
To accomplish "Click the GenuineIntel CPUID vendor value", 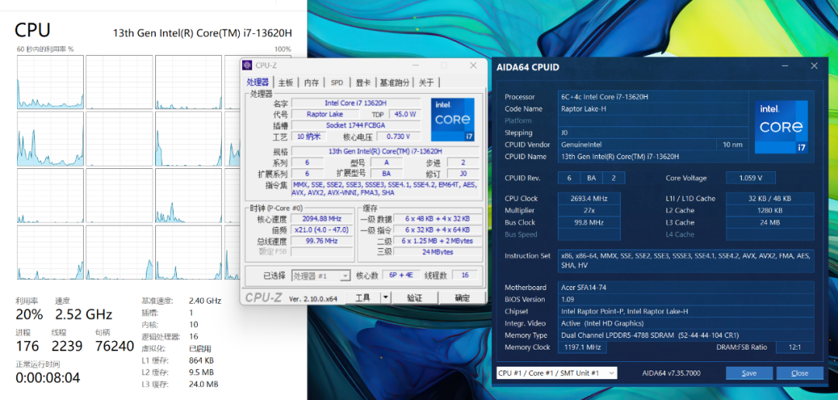I will 636,144.
